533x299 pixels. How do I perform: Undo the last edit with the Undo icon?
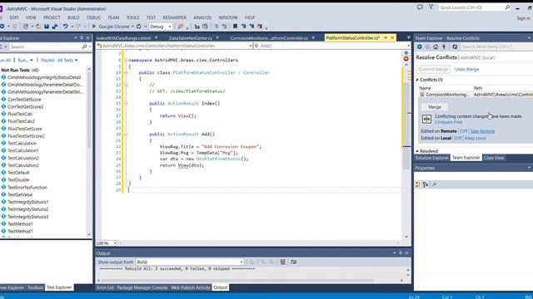65,27
